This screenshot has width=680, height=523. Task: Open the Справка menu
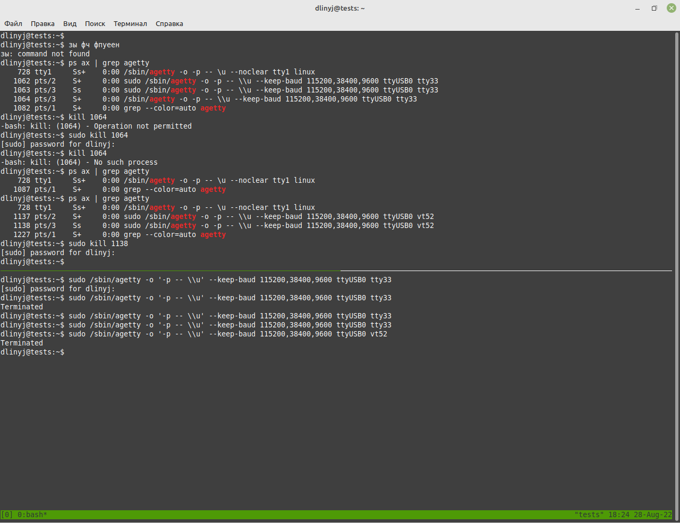[x=169, y=23]
